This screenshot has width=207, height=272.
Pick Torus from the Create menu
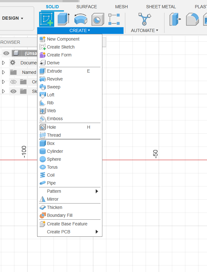pyautogui.click(x=70, y=167)
